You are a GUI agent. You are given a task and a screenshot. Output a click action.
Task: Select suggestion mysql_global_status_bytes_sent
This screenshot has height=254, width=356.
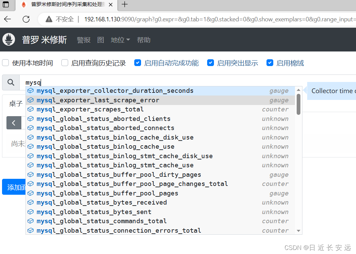(x=160, y=212)
